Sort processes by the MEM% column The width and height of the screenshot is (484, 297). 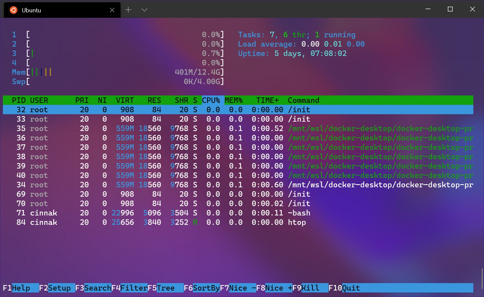pyautogui.click(x=234, y=100)
